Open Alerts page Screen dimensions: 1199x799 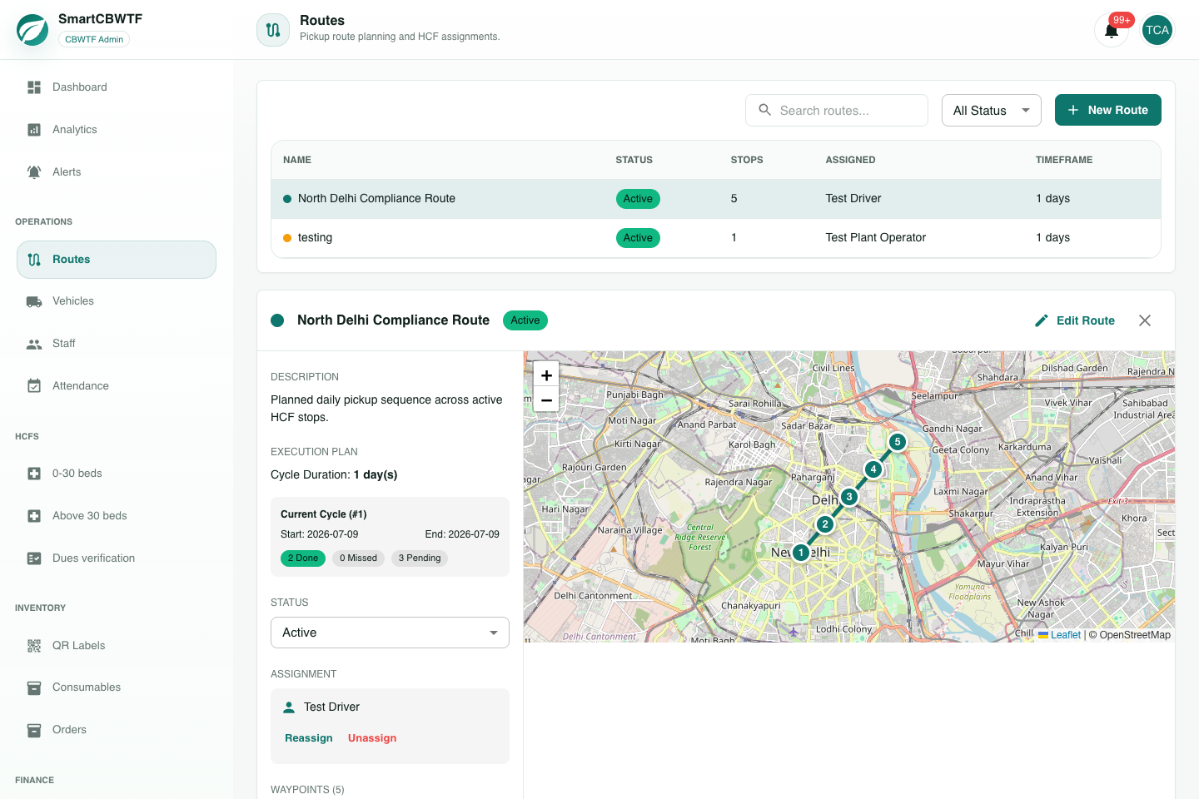[x=117, y=172]
